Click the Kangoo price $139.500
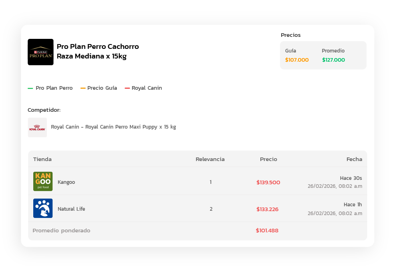 [x=268, y=182]
